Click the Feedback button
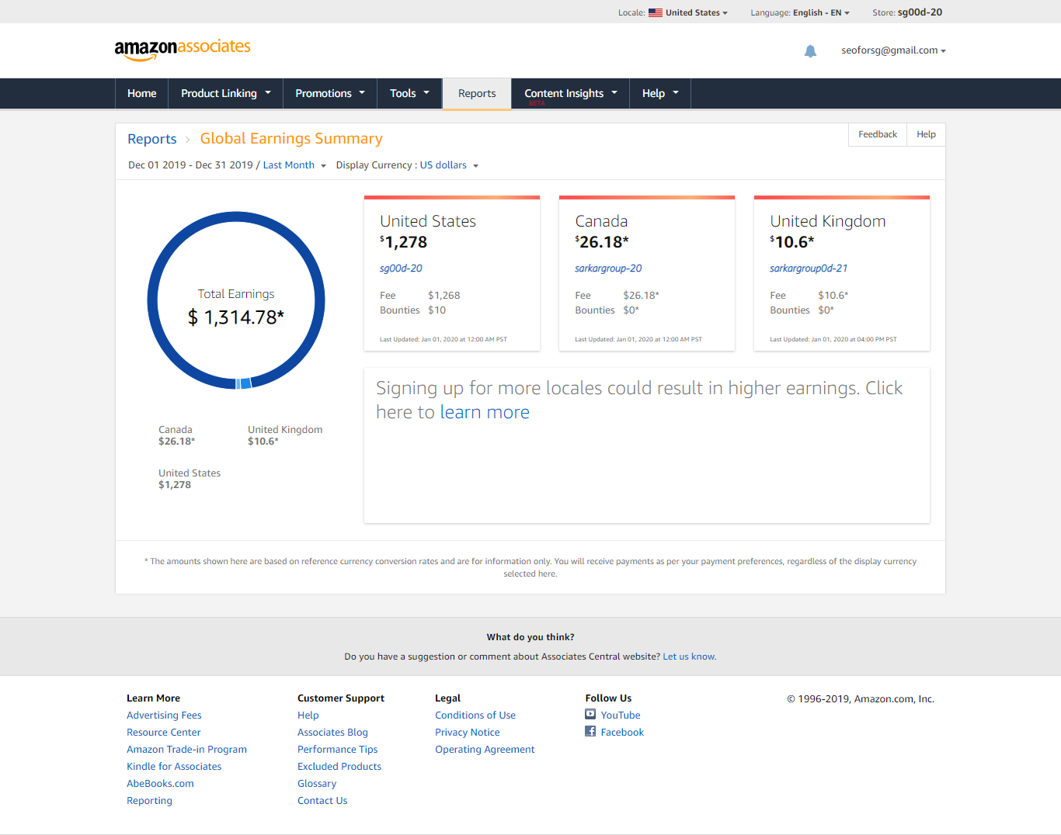This screenshot has width=1061, height=835. 877,134
